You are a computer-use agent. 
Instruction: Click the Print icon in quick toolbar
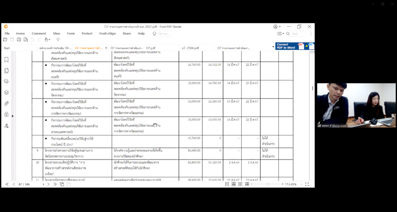pos(19,39)
